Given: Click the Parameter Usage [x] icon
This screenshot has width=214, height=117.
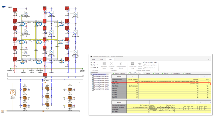Looking at the screenshot, I should click(111, 64).
